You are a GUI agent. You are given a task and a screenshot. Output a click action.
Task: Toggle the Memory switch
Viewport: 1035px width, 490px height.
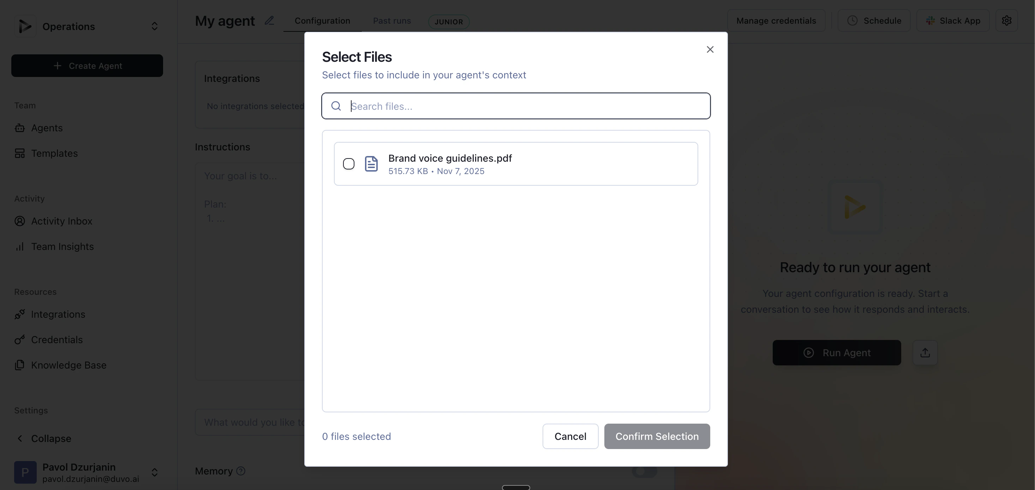click(x=645, y=471)
